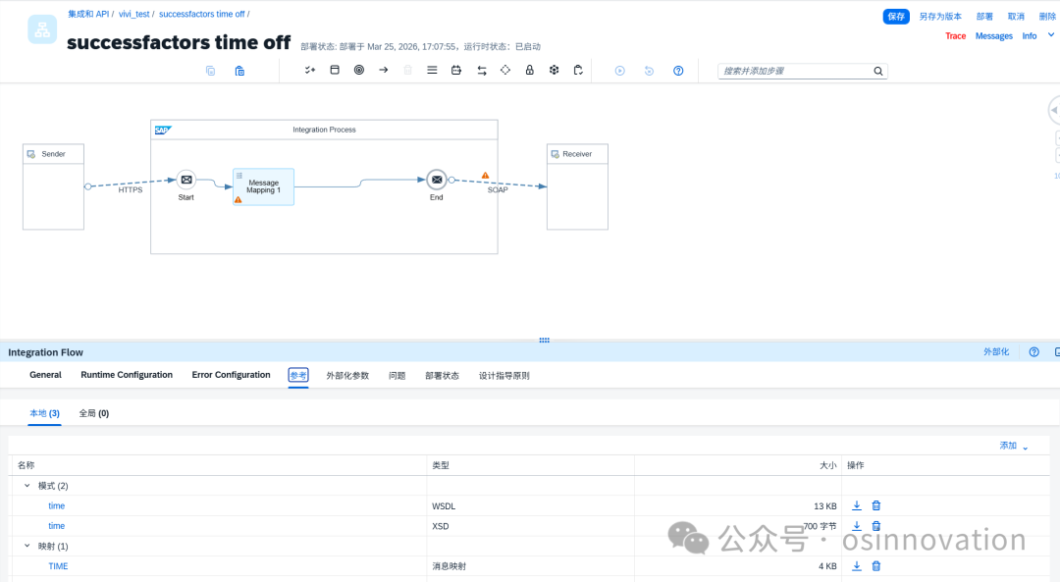Click the Delete (删除) button

1046,17
